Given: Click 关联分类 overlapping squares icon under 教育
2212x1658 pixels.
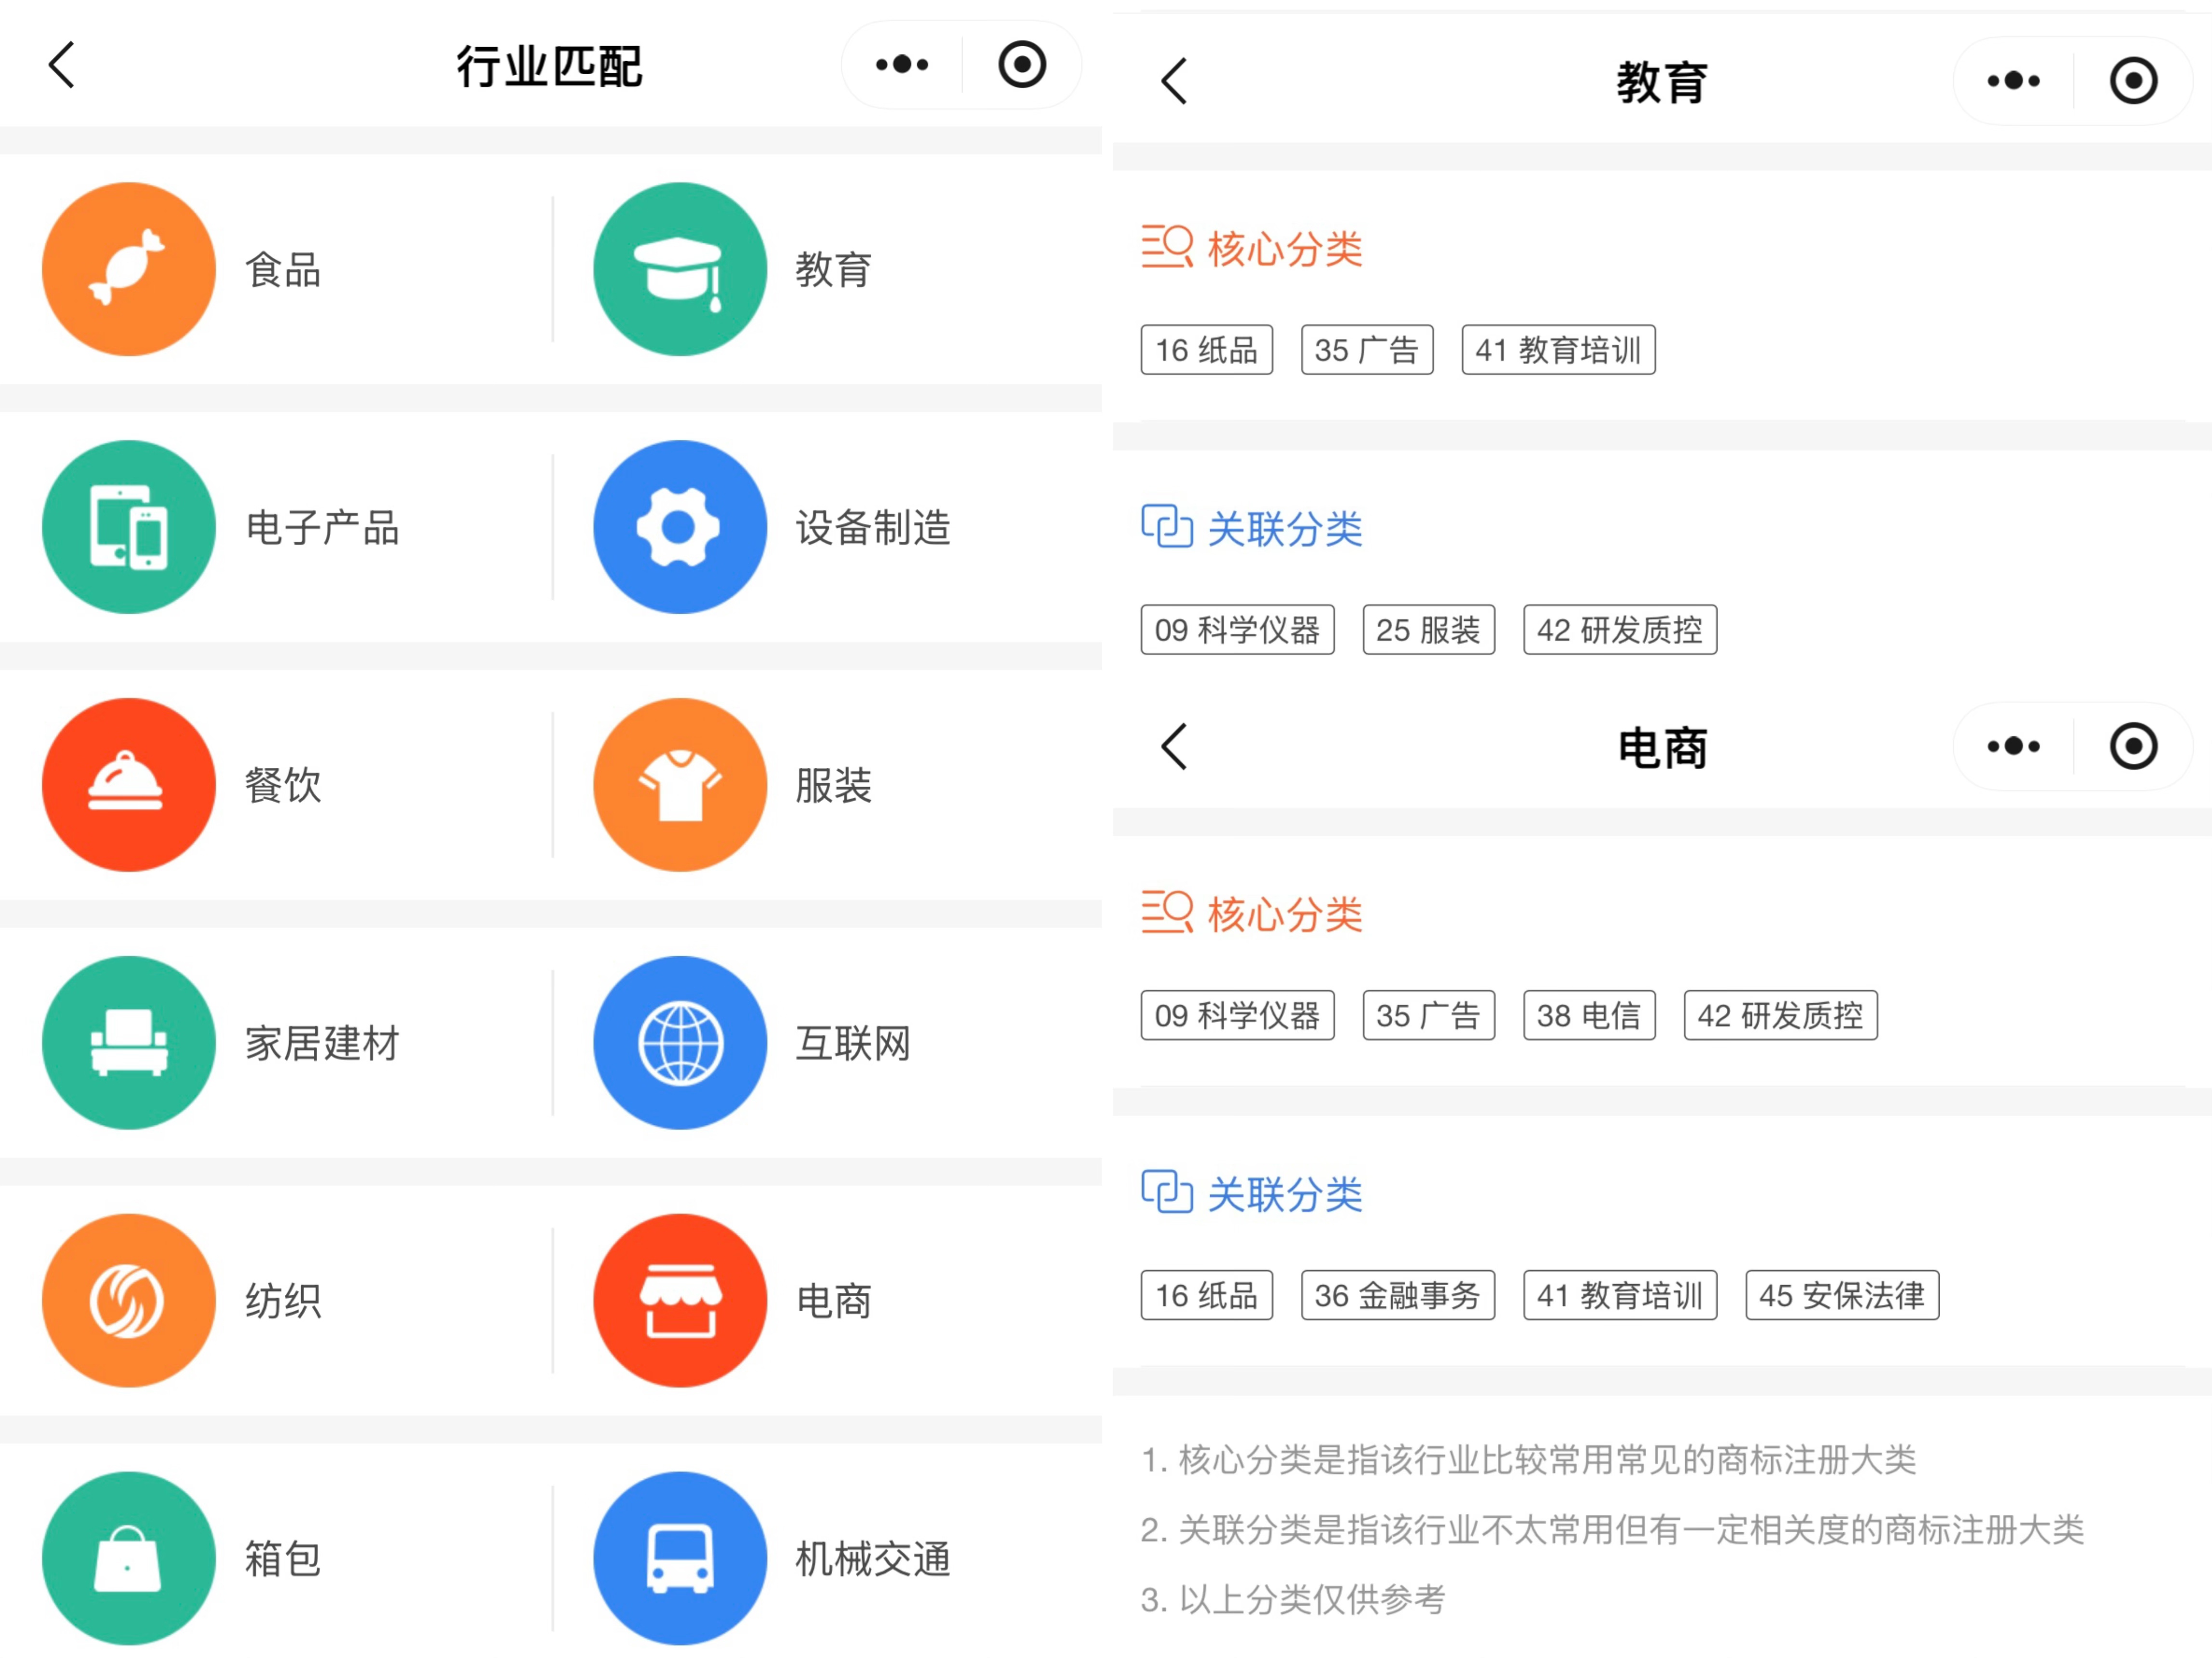Looking at the screenshot, I should (1167, 526).
